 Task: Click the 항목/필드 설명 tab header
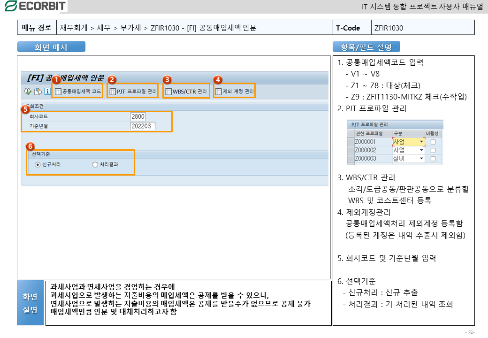(366, 47)
